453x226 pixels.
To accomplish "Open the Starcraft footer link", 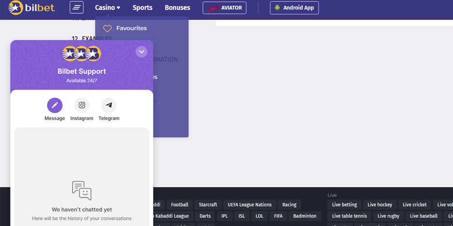I will click(208, 205).
